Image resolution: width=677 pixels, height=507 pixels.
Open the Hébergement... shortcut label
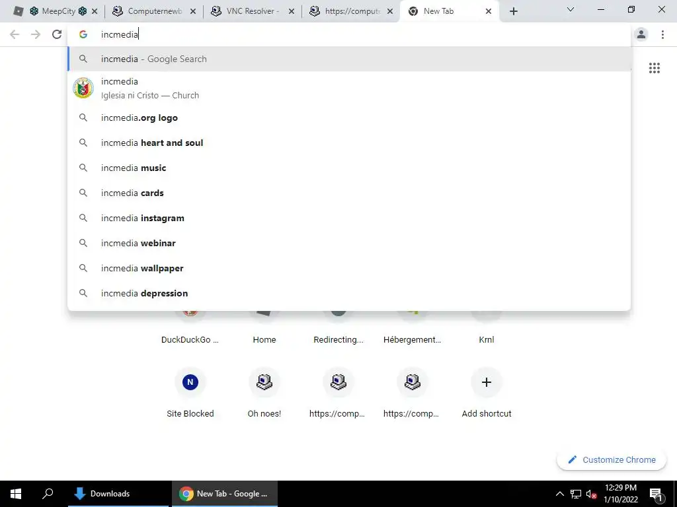pos(412,340)
